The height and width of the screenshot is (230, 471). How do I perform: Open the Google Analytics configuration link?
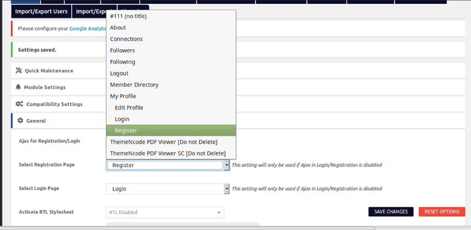coord(87,28)
